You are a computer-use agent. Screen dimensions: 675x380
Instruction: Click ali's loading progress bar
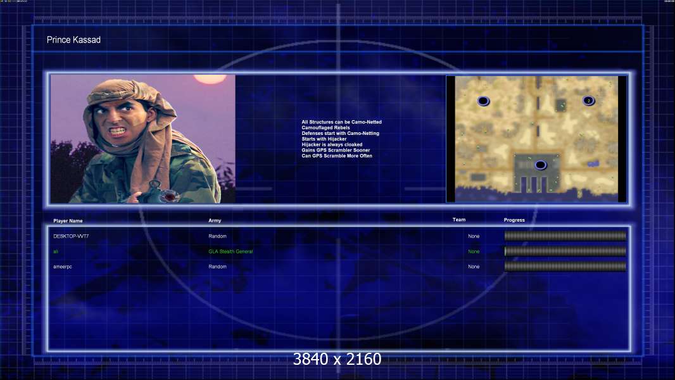point(565,251)
